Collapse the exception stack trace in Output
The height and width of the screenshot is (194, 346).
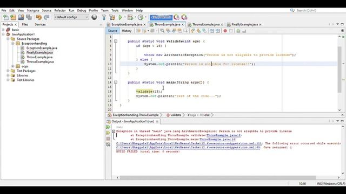coord(114,131)
